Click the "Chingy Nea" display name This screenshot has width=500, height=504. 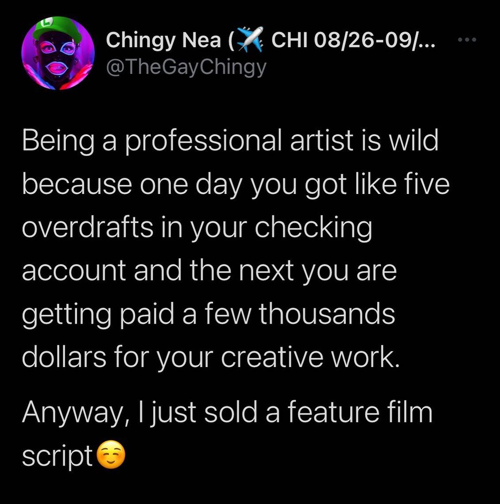click(164, 41)
